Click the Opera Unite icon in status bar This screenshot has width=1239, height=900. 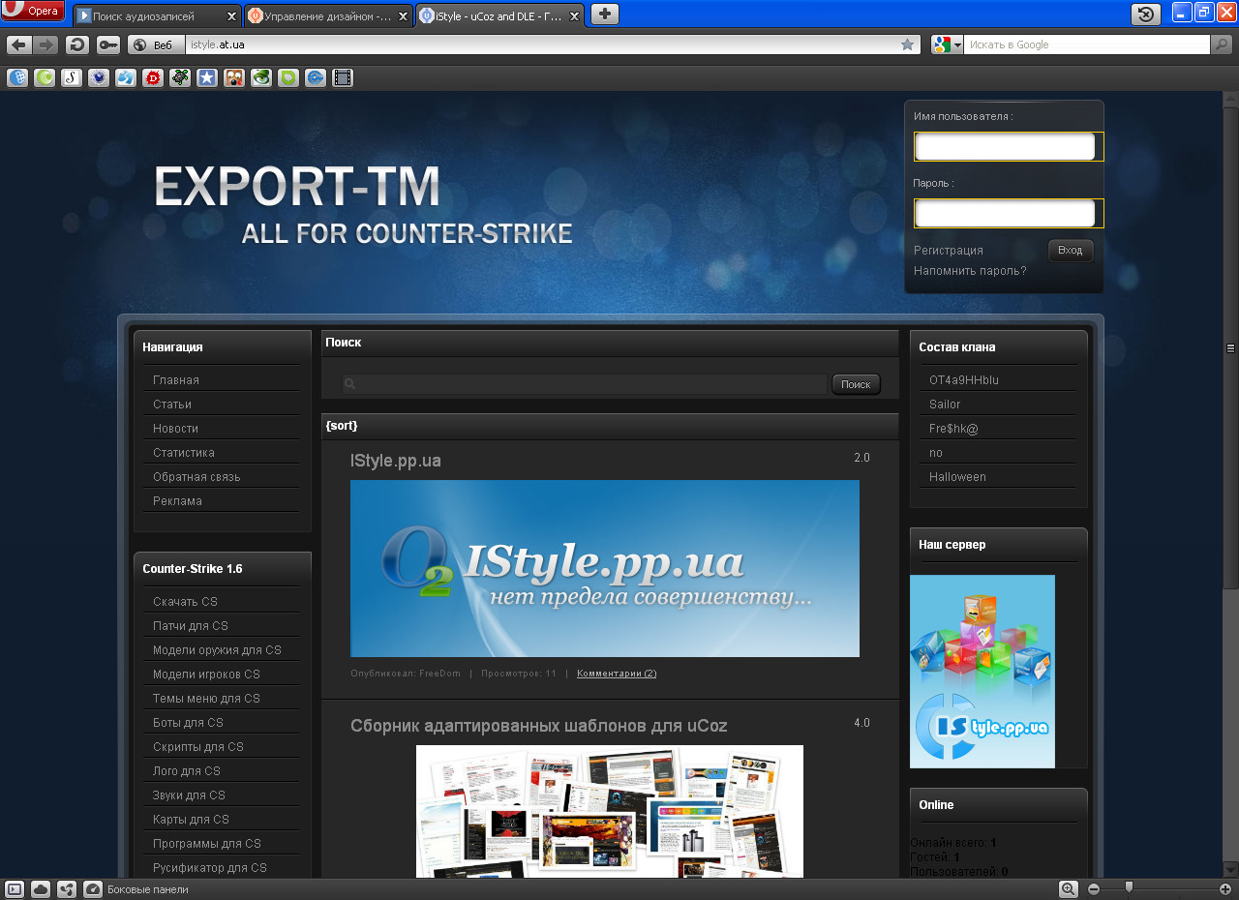click(67, 888)
